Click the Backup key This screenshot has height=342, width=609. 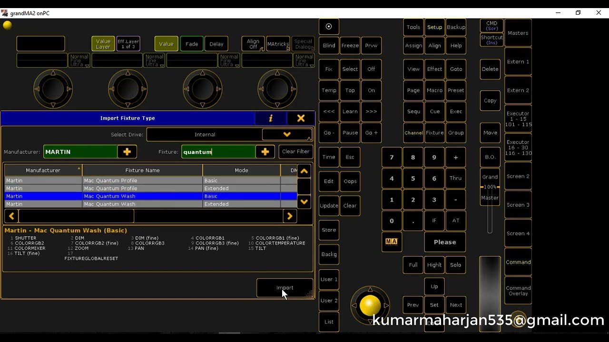456,27
